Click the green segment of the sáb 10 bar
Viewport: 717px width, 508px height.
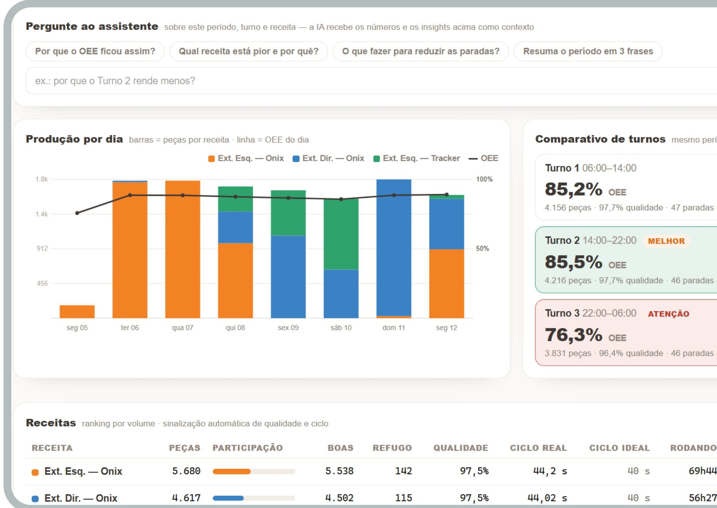(341, 234)
